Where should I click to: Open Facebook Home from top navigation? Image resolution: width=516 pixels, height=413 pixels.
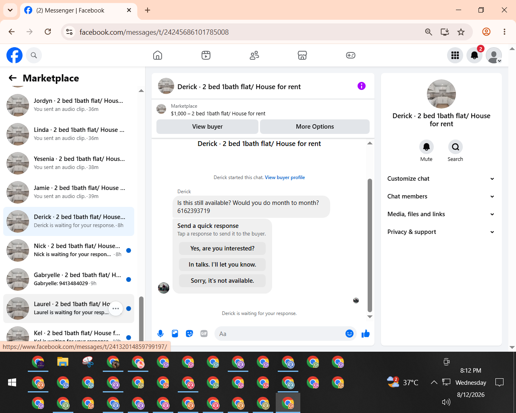(x=158, y=55)
